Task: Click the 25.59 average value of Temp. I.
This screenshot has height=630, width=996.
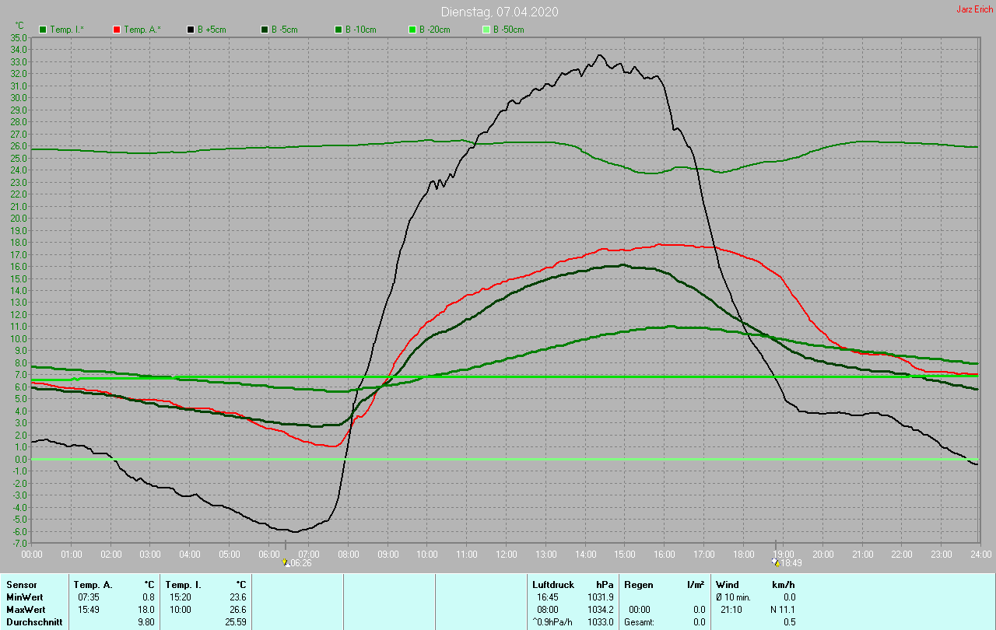Action: point(237,621)
